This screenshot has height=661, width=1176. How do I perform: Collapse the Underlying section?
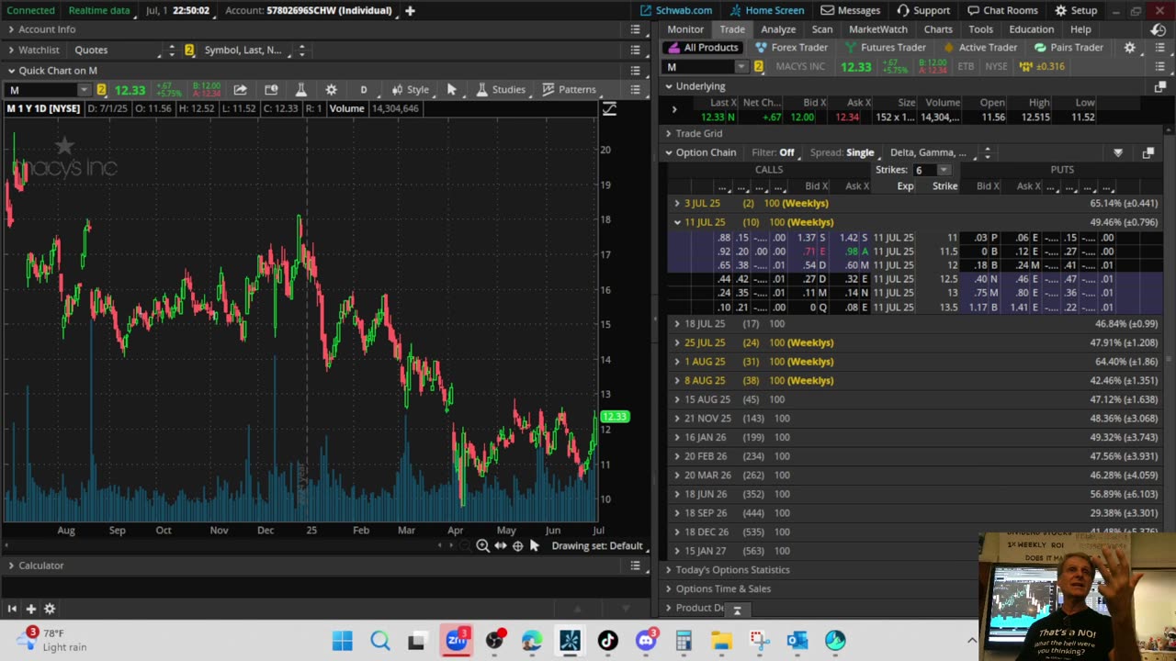669,86
